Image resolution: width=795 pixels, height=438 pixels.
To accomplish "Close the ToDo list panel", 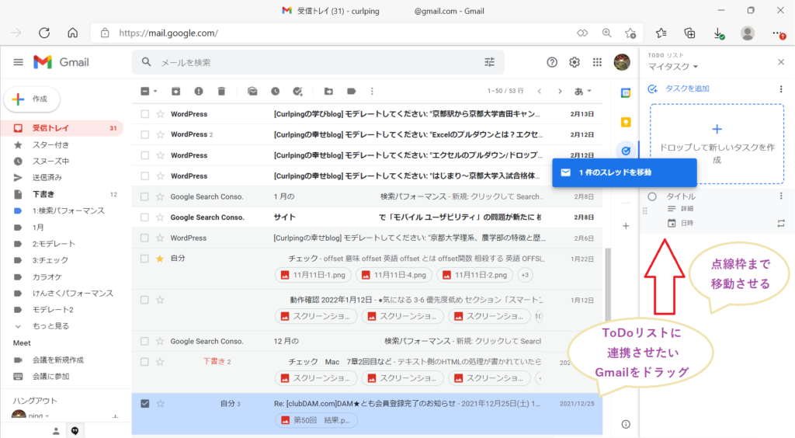I will click(781, 62).
